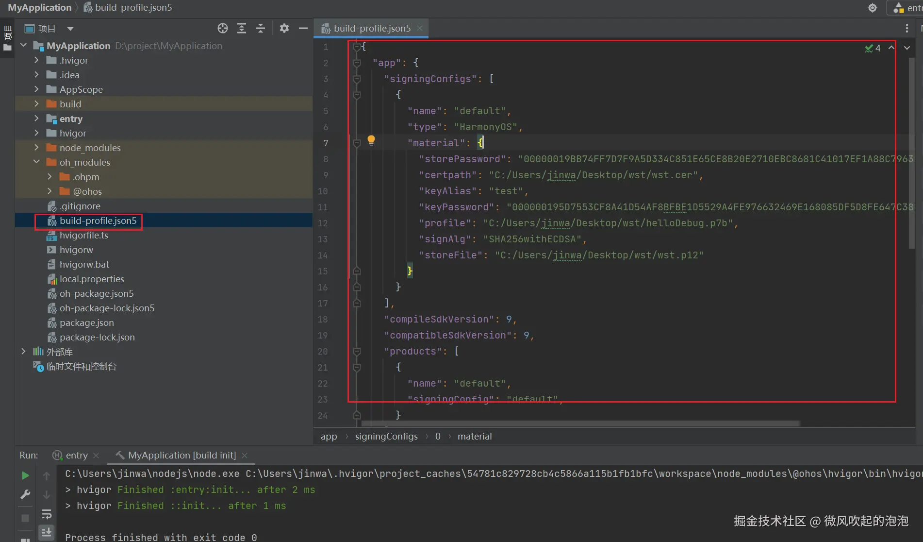Click the target icon in top toolbar
The width and height of the screenshot is (923, 542).
873,8
